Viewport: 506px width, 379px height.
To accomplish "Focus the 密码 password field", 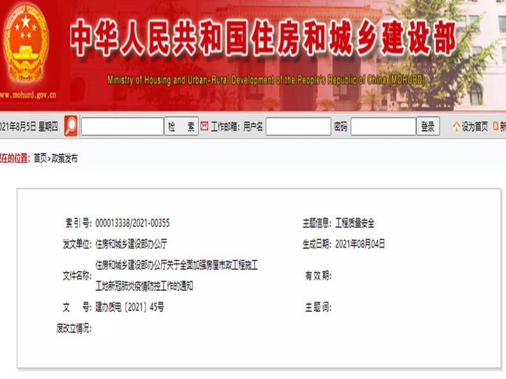I will tap(383, 126).
